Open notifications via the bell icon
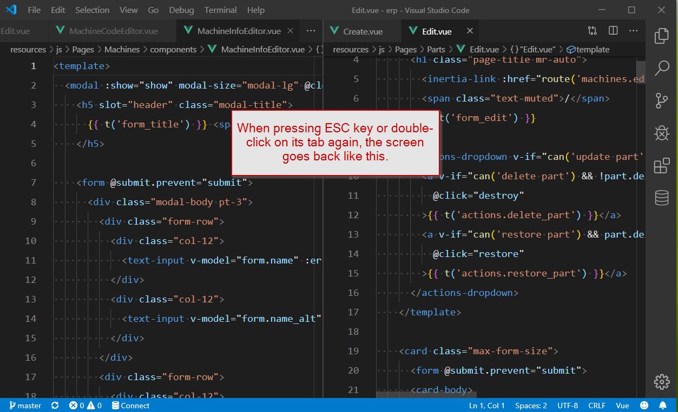The width and height of the screenshot is (678, 412). (662, 405)
